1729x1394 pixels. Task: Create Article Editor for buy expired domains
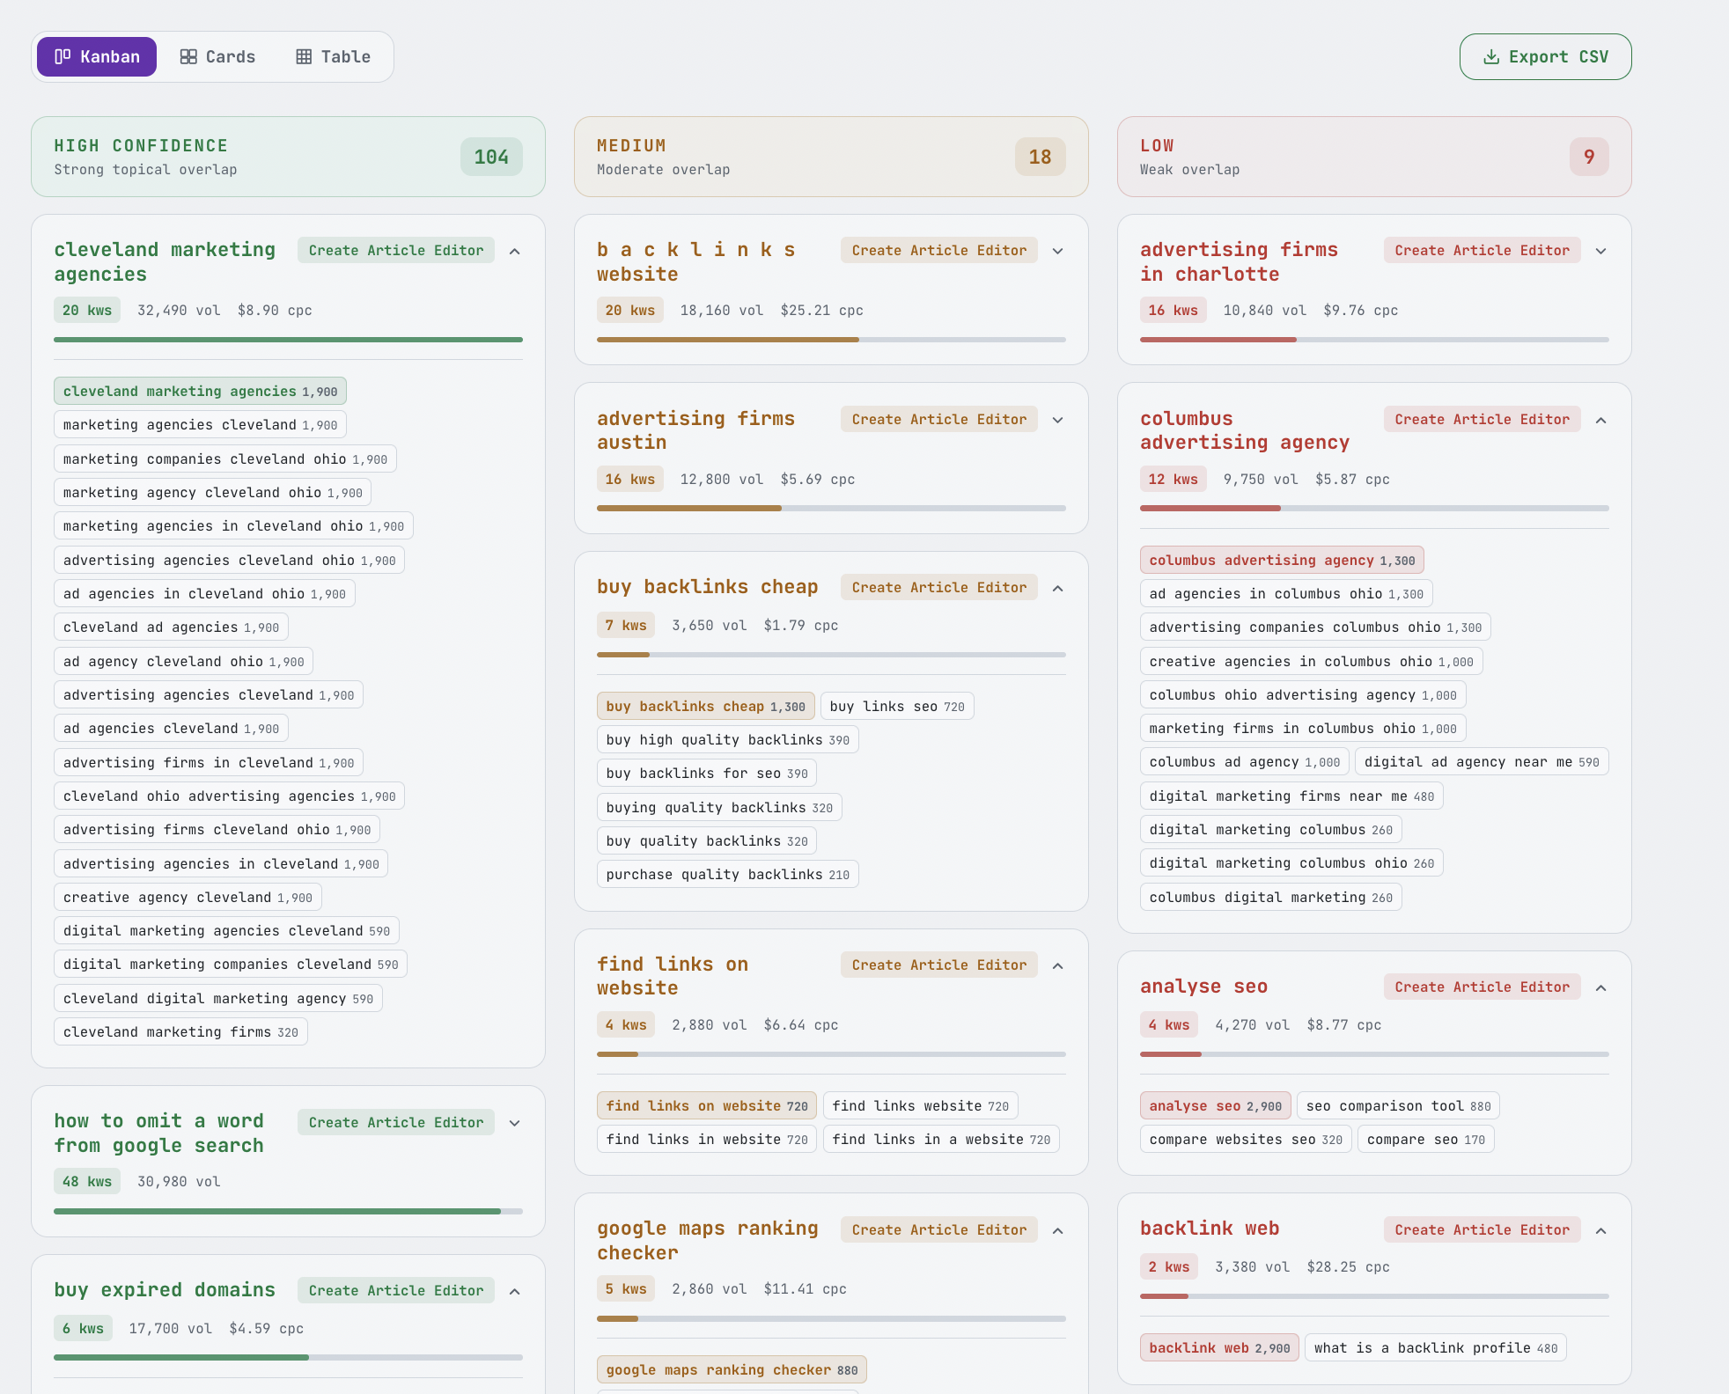point(395,1290)
